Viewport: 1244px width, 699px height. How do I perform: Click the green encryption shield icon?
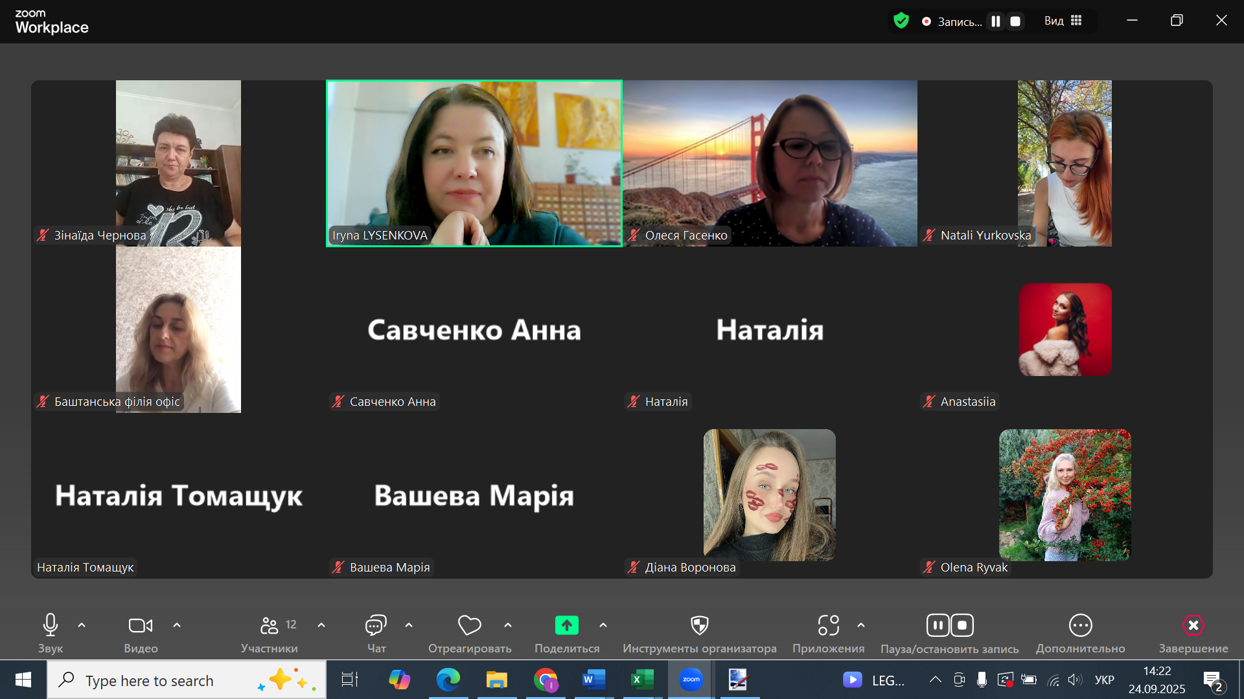[901, 21]
